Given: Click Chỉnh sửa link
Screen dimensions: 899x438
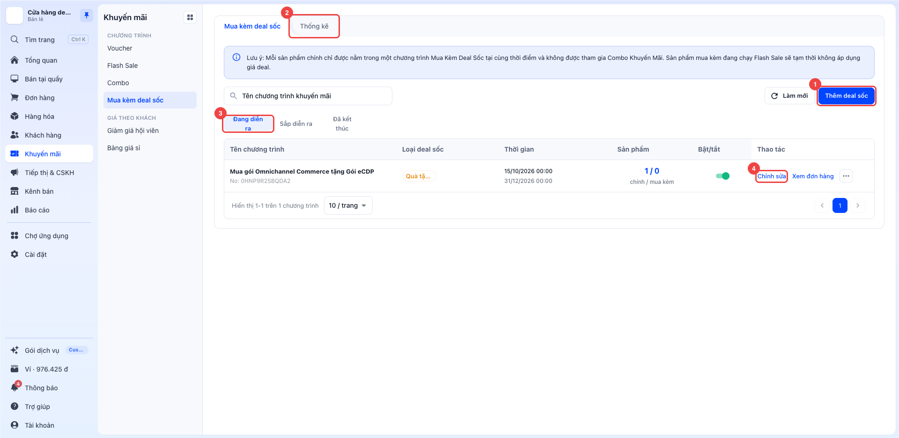Looking at the screenshot, I should pos(772,176).
